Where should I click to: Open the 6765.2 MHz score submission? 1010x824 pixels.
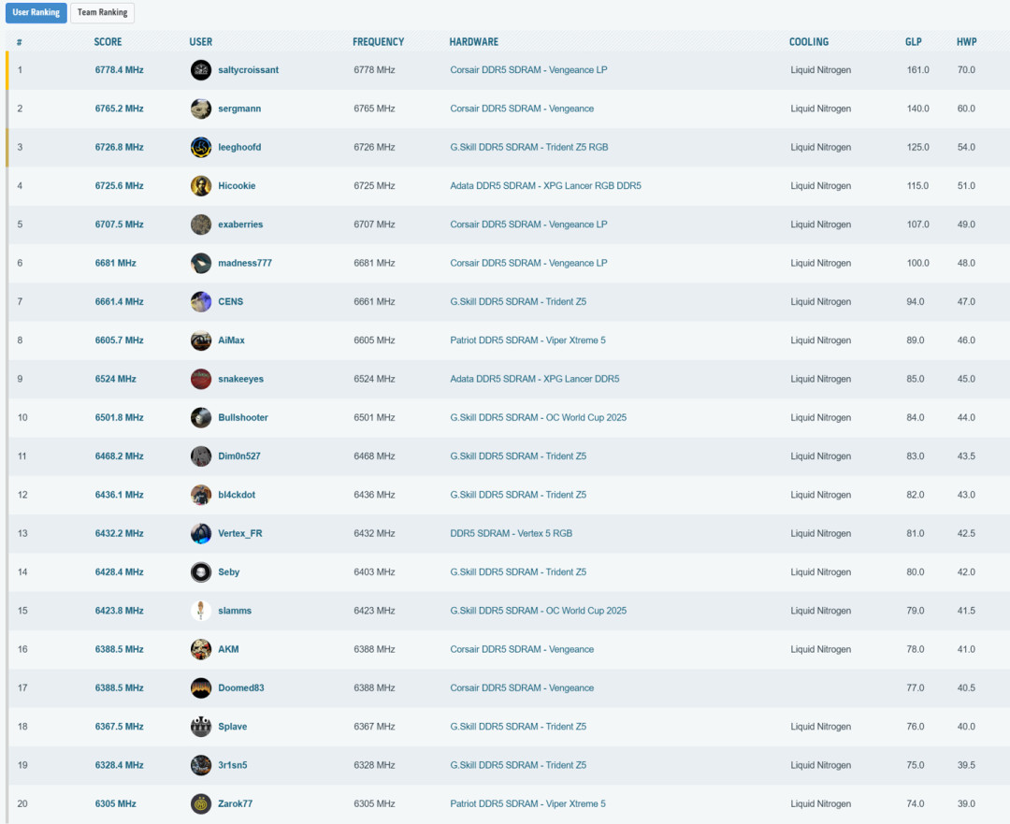point(119,108)
